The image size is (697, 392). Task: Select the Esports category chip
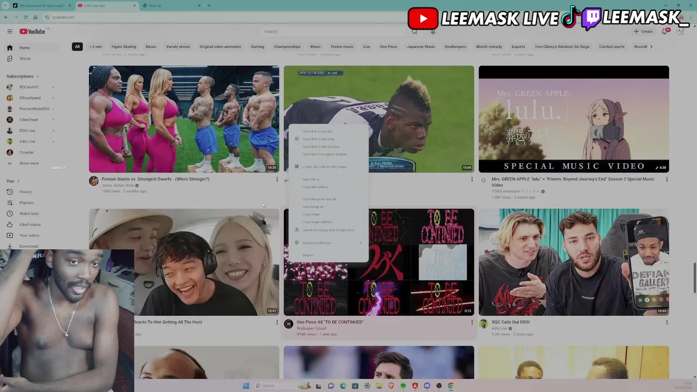tap(518, 46)
